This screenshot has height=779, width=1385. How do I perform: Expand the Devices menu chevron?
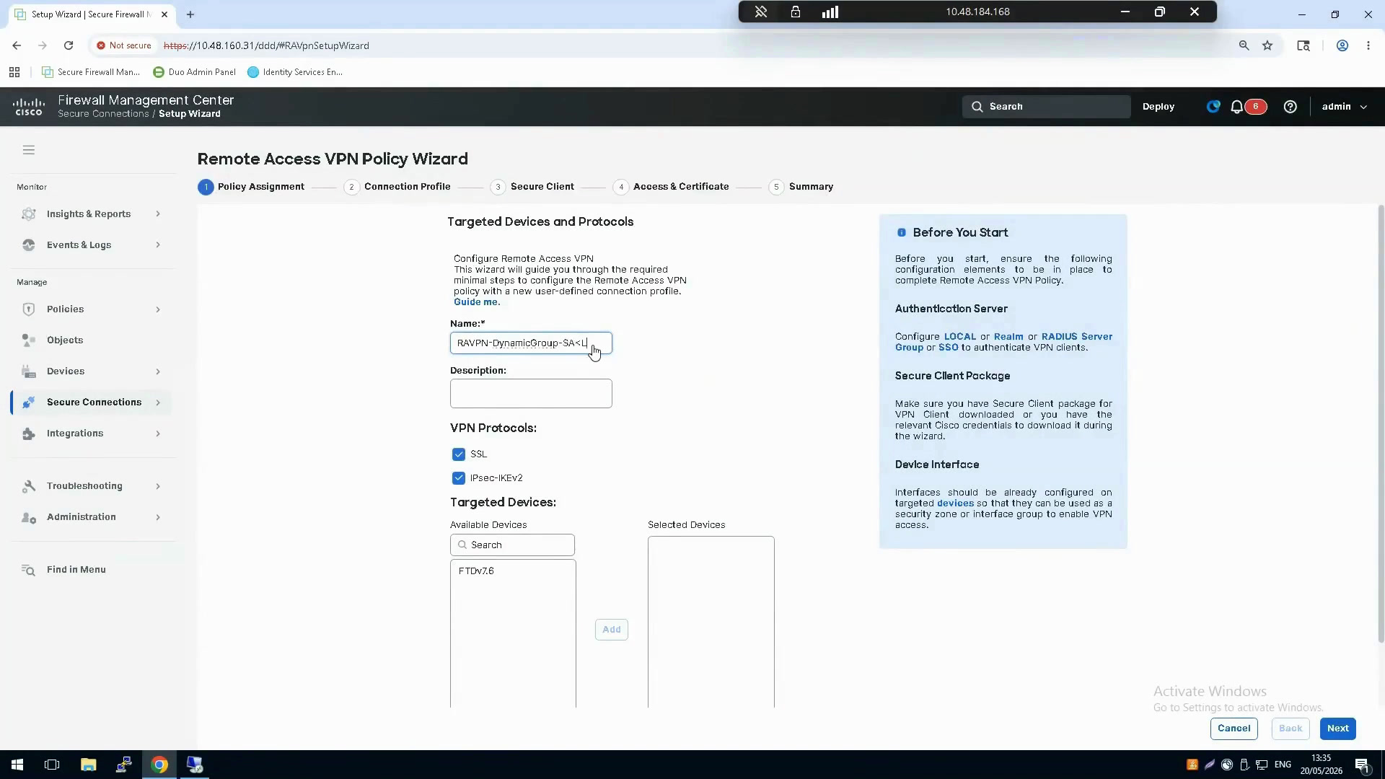pyautogui.click(x=158, y=371)
